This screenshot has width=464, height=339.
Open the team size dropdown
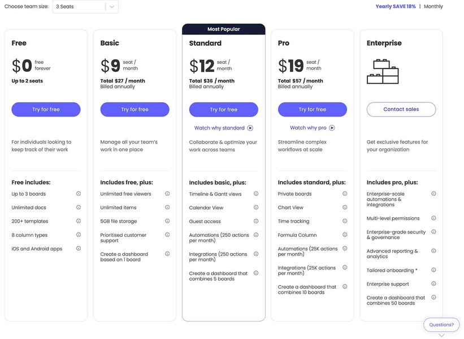pyautogui.click(x=111, y=7)
